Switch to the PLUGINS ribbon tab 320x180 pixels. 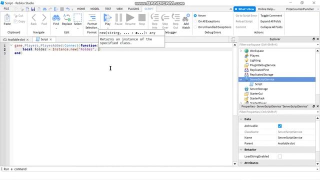[133, 9]
